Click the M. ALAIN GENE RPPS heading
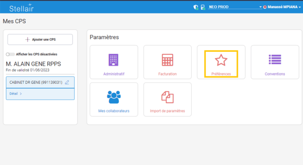 coord(33,64)
